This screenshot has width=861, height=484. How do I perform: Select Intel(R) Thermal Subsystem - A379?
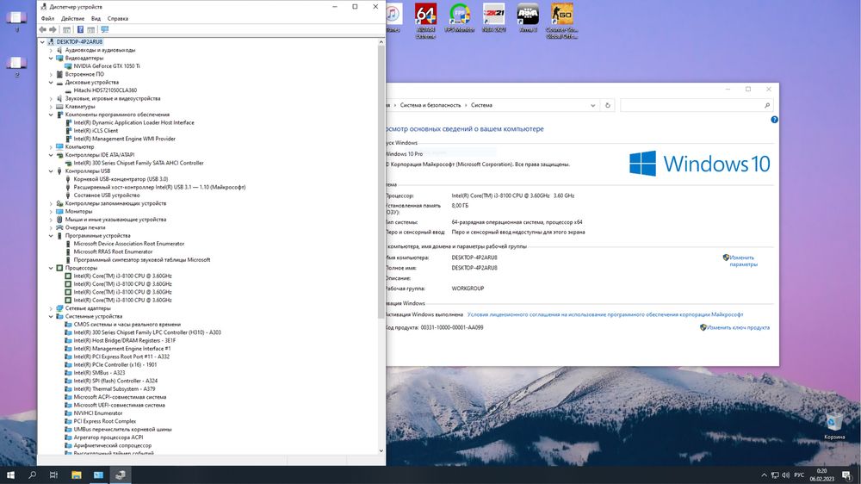115,389
